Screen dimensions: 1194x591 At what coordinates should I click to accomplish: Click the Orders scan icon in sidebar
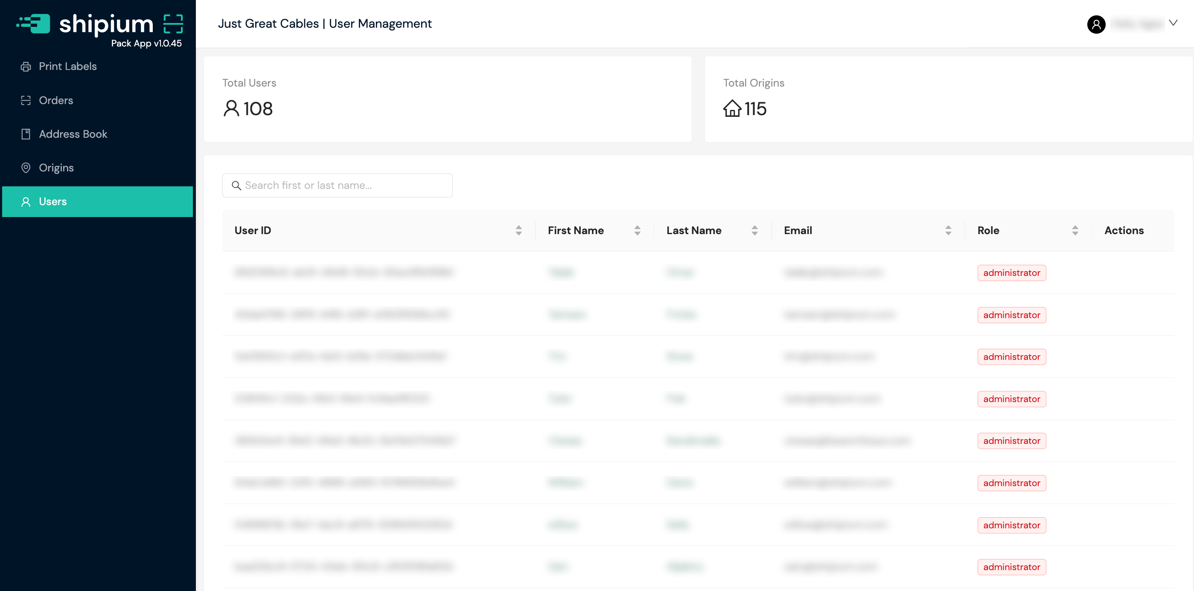click(26, 101)
